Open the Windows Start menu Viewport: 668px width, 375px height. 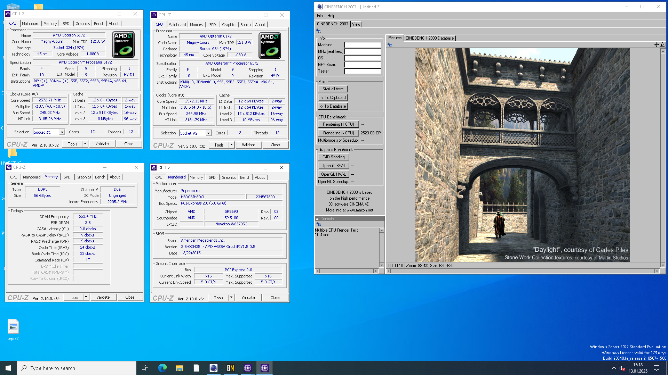(x=8, y=368)
